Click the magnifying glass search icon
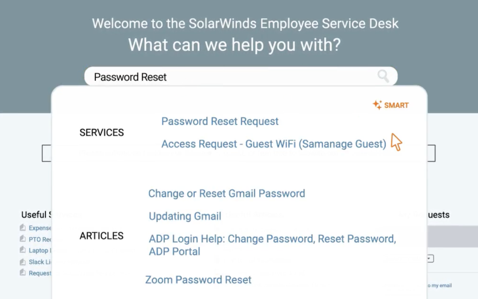Image resolution: width=478 pixels, height=299 pixels. tap(383, 76)
